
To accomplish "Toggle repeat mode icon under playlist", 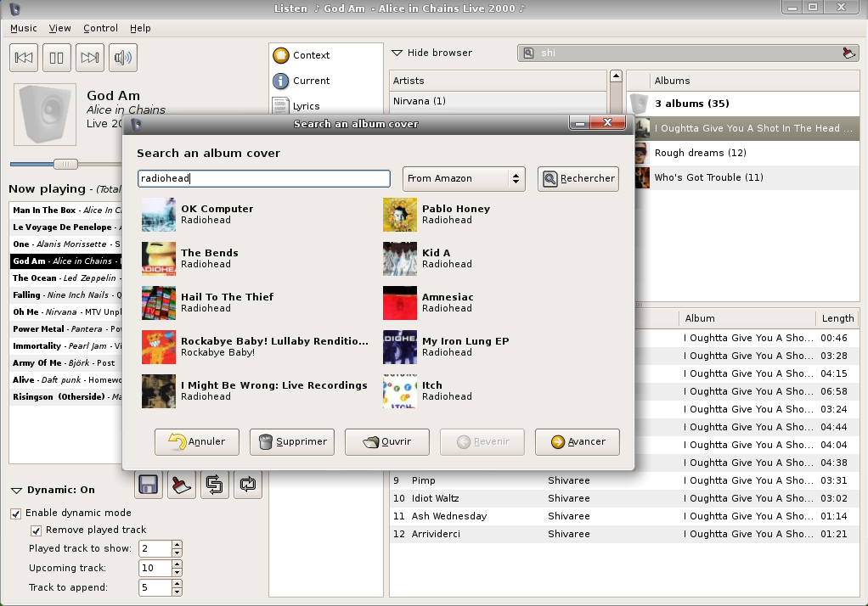I will [x=247, y=485].
